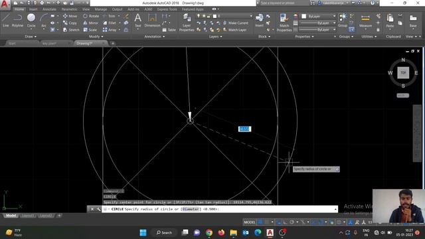Expand the Utilities panel

pos(369,37)
